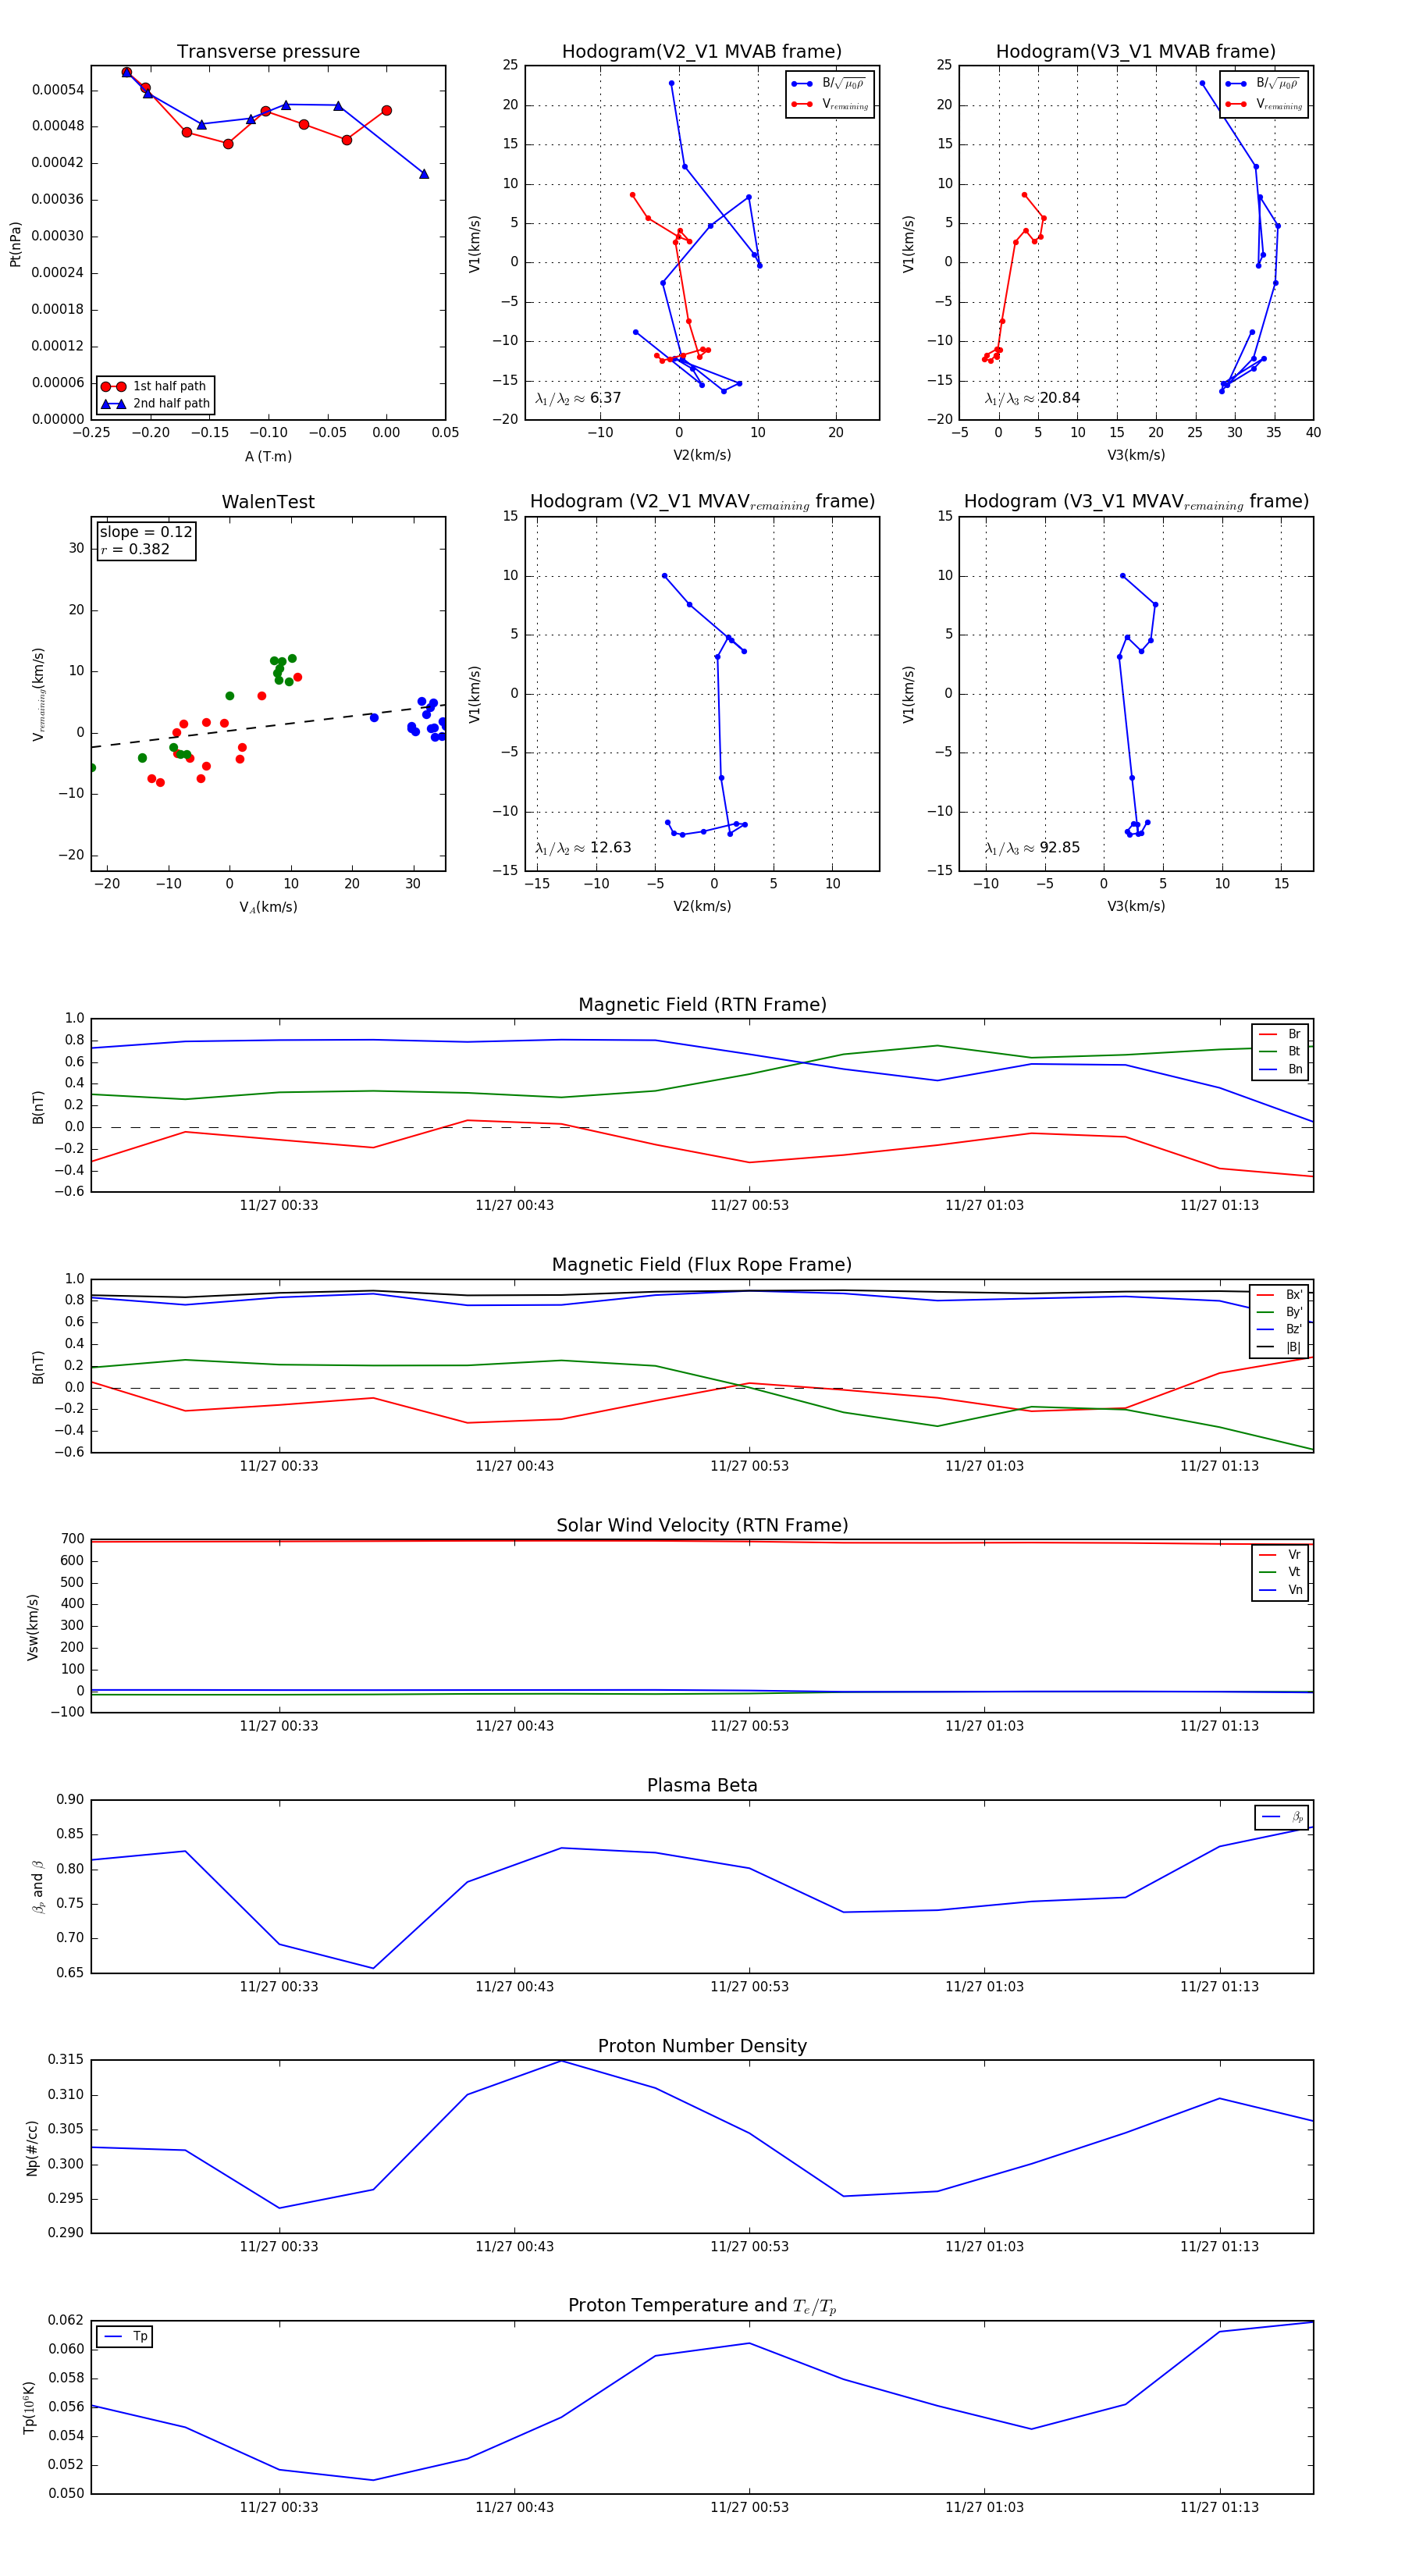
Task: Click the V_remaining legend in V3_V1 MVAB hodogram
Action: (x=1264, y=104)
